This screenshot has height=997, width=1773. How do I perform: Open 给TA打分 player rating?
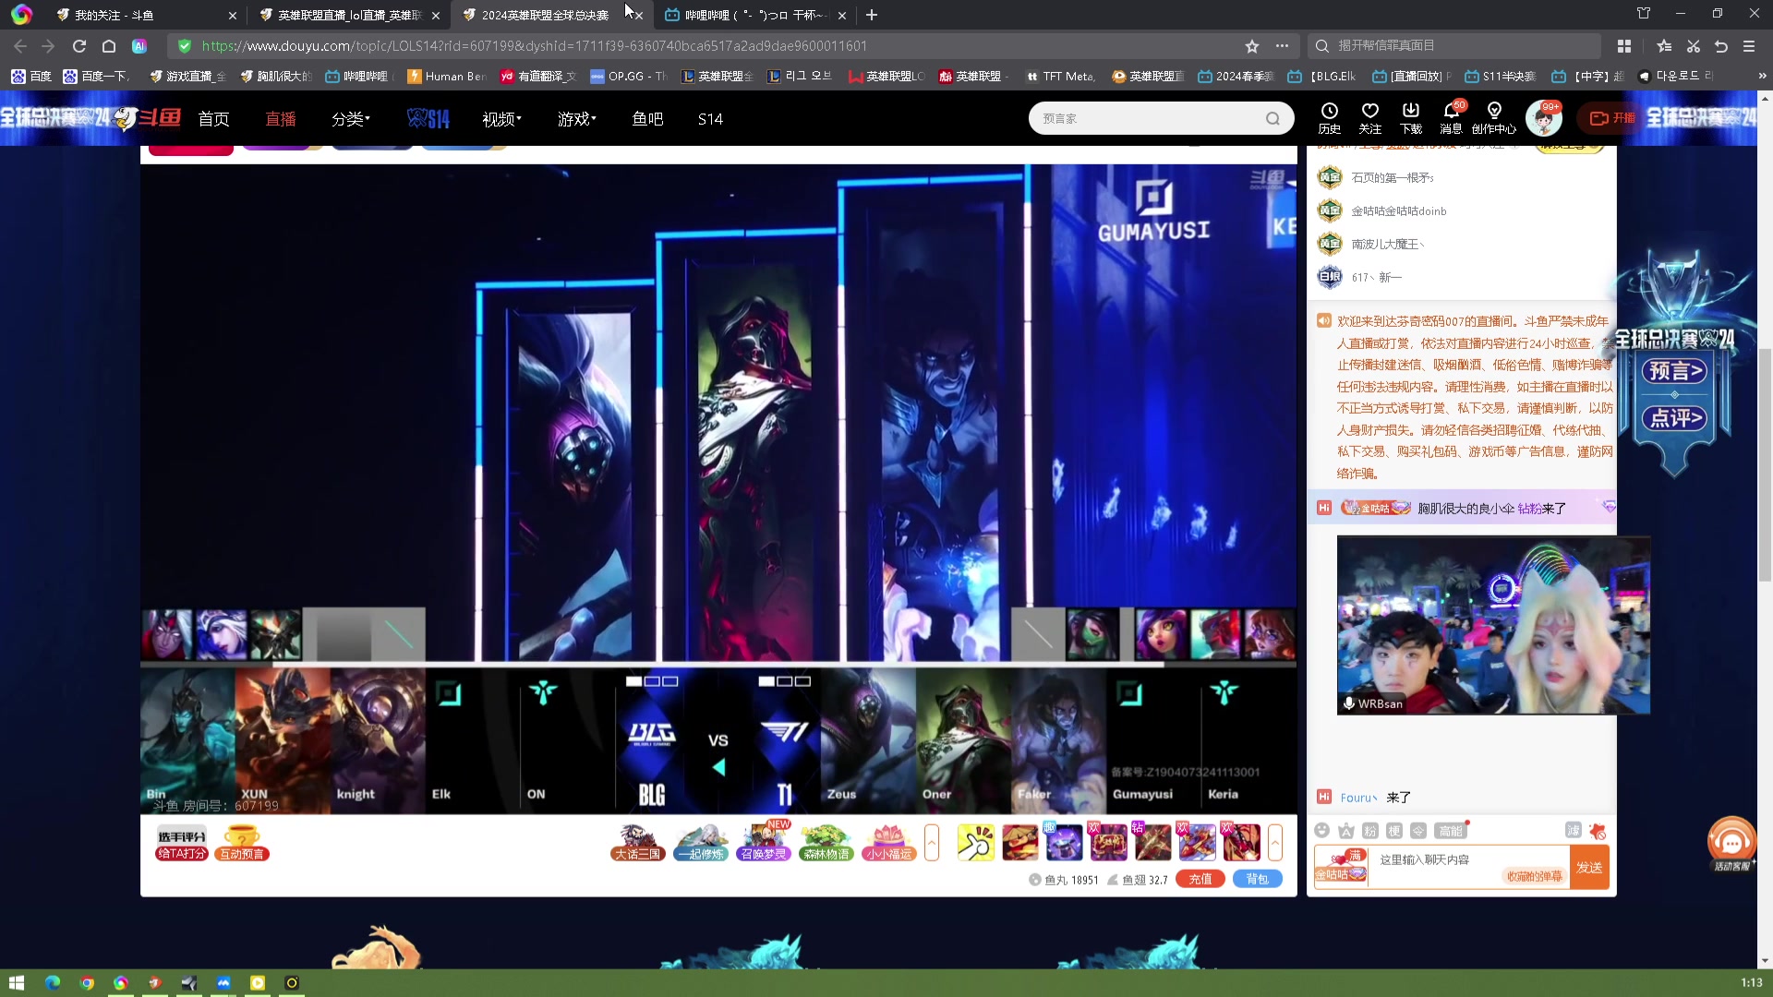(181, 844)
